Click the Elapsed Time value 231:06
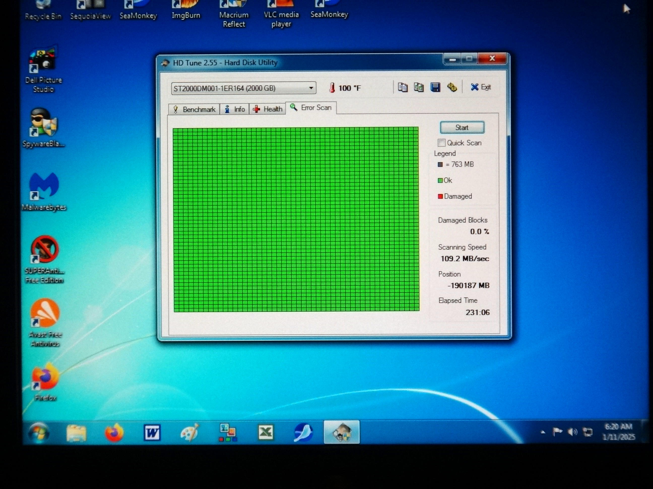653x489 pixels. (x=477, y=312)
